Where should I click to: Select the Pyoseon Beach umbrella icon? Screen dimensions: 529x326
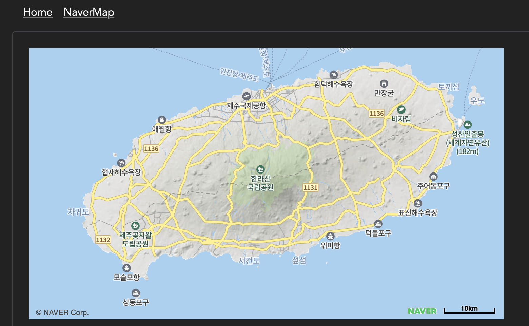(x=418, y=203)
